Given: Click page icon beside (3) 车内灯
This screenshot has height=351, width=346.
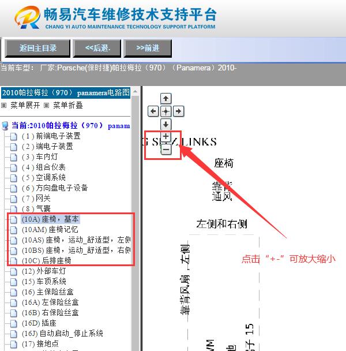Looking at the screenshot, I should (14, 157).
